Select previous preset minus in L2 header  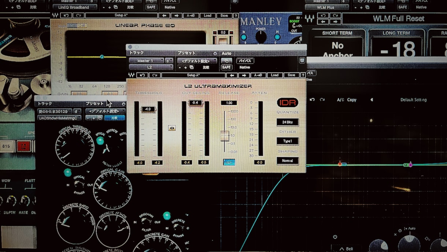180,67
